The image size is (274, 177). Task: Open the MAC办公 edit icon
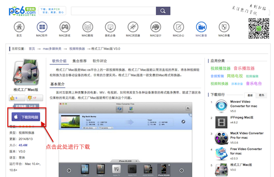[179, 27]
